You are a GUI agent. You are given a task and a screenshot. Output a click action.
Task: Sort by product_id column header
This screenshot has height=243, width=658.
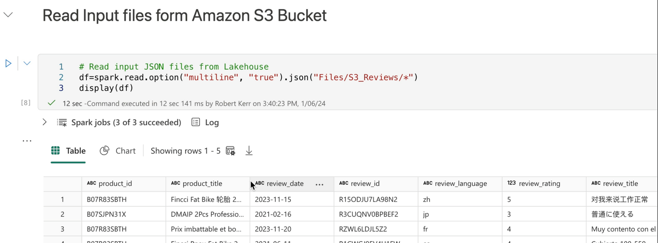point(115,183)
